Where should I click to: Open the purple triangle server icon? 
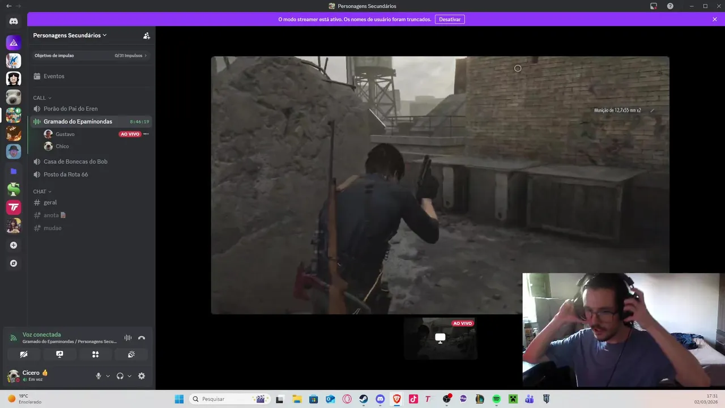(x=14, y=42)
